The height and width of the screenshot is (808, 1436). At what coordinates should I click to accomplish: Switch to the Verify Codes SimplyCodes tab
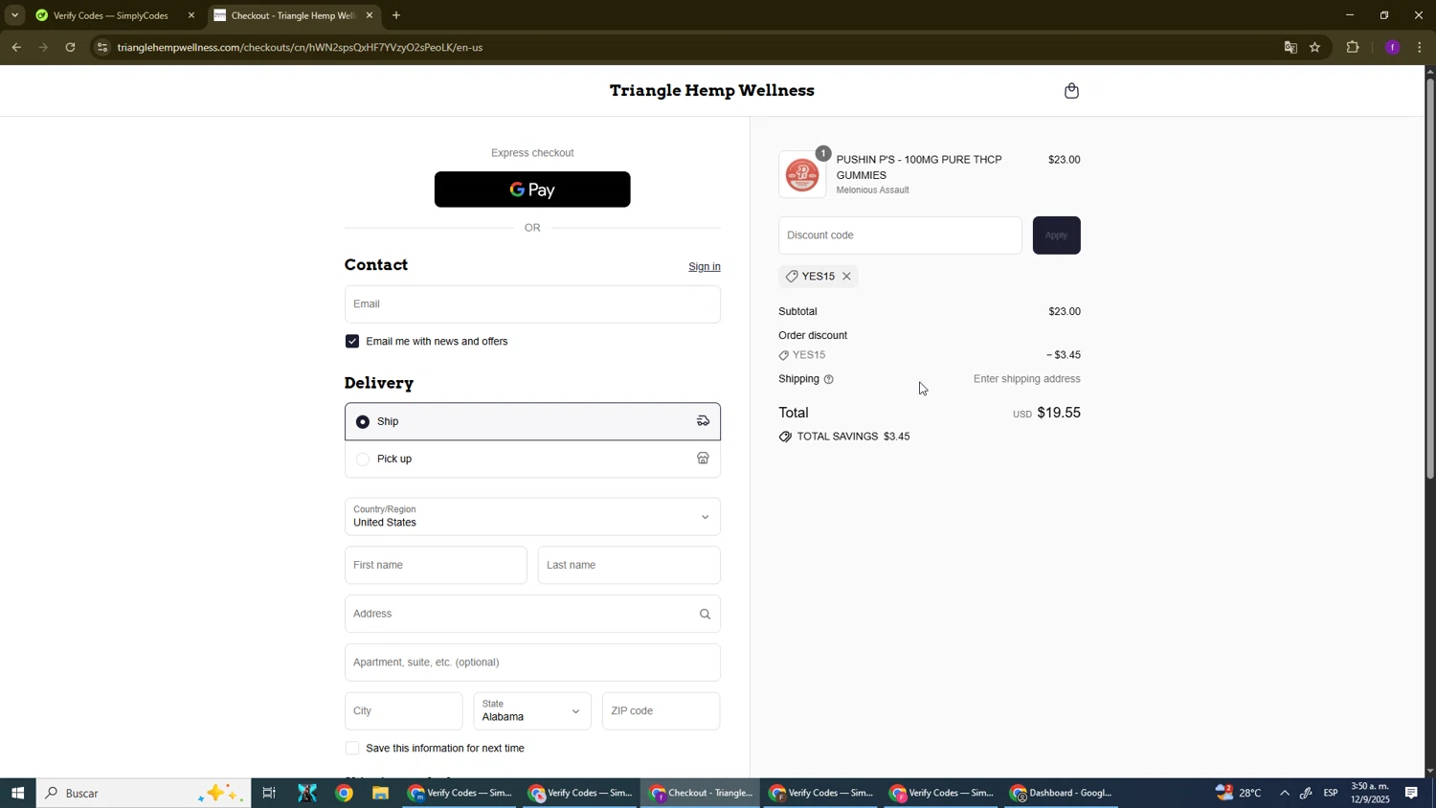tap(110, 15)
